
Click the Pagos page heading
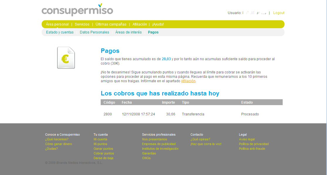[110, 51]
